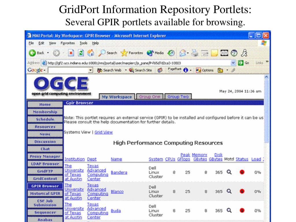Screen dimensions: 296x222
Task: Go to browser Home page icon
Action: 90,53
